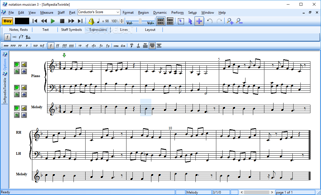Open the Measure menu
The height and width of the screenshot is (195, 321).
point(47,13)
